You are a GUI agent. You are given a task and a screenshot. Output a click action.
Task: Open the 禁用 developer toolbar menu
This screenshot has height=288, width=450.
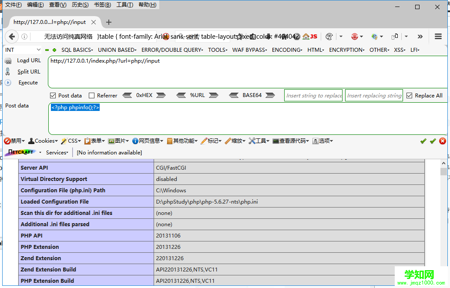[x=14, y=141]
